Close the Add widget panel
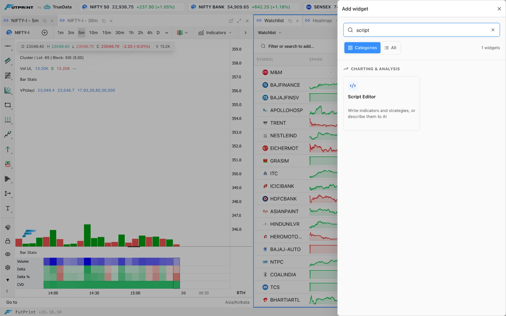The image size is (506, 316). (x=499, y=9)
